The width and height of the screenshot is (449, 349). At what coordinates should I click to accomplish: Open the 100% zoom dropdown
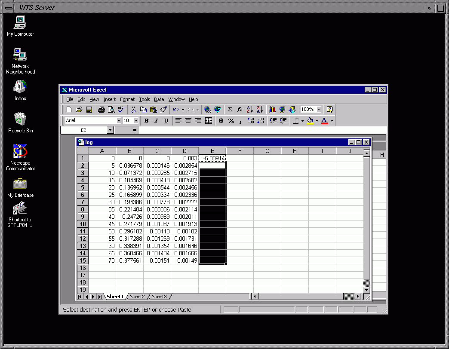coord(319,110)
